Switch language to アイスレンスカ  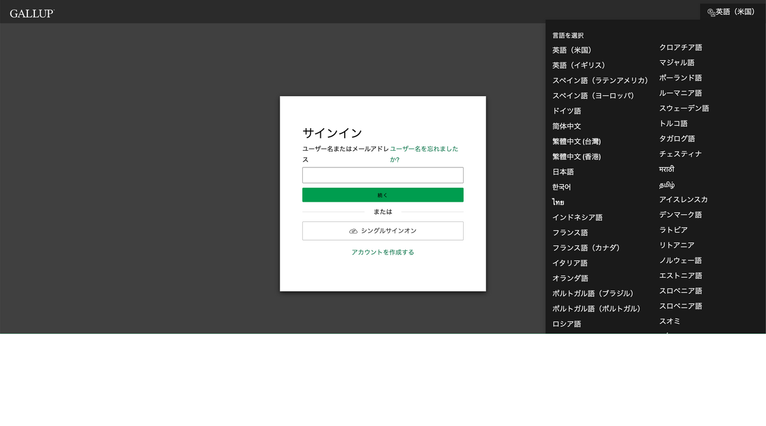(x=684, y=199)
